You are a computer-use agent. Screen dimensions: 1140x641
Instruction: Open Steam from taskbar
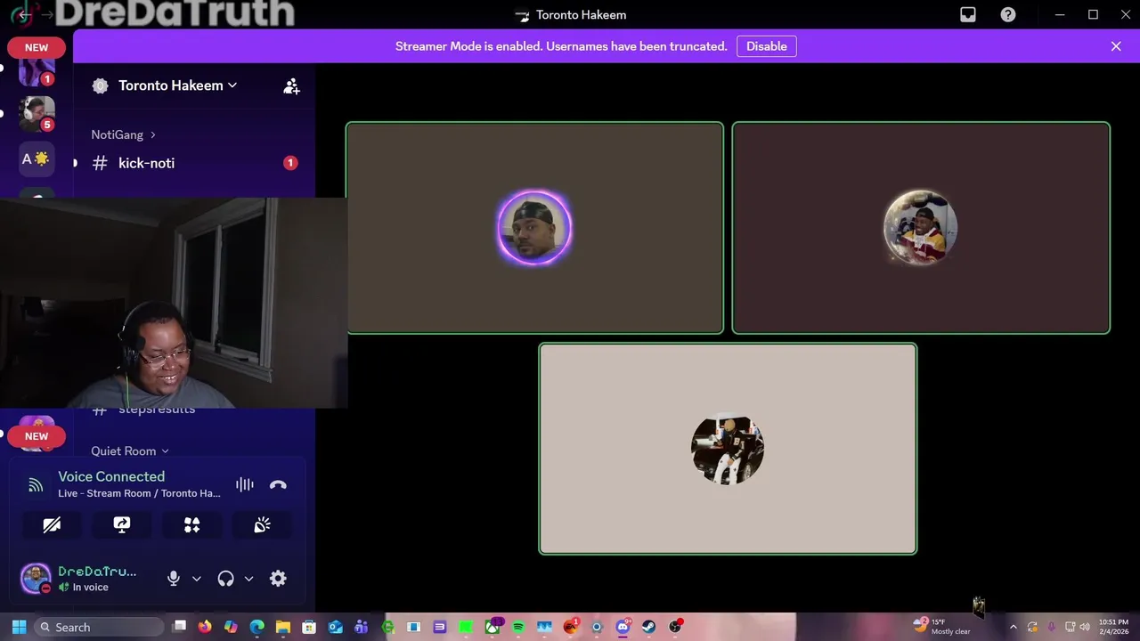click(x=649, y=627)
